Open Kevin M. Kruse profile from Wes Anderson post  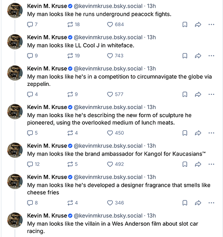(x=47, y=216)
